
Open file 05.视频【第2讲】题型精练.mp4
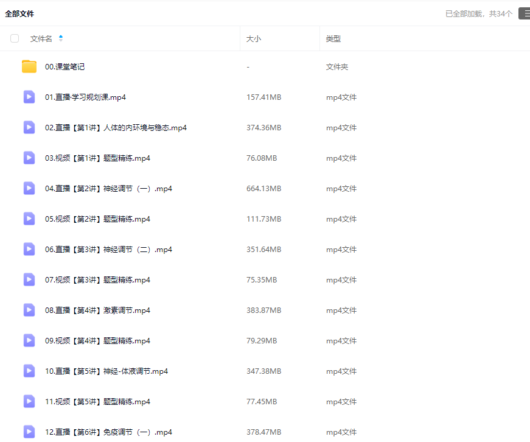click(97, 219)
